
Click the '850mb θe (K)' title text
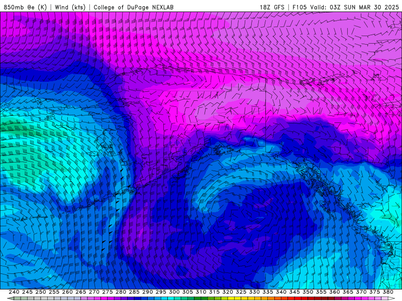click(x=25, y=7)
